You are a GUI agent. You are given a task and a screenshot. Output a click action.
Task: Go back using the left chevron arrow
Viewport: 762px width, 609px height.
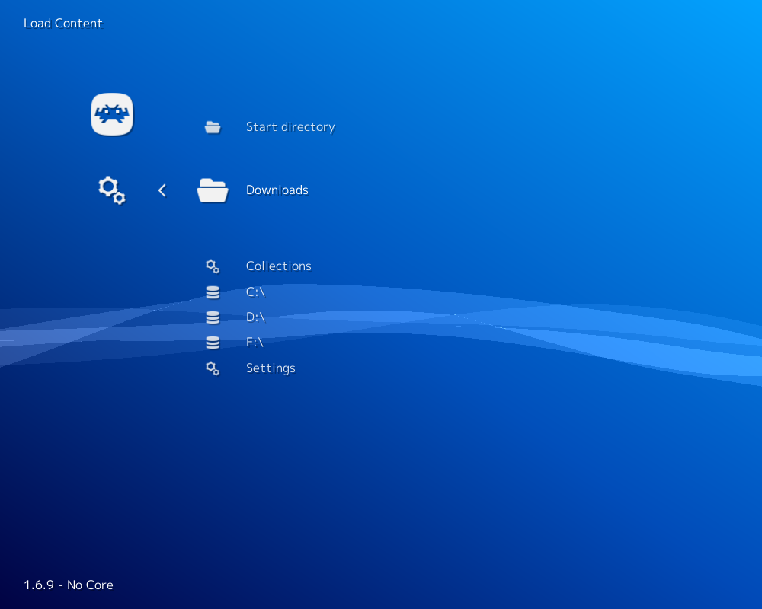tap(162, 190)
